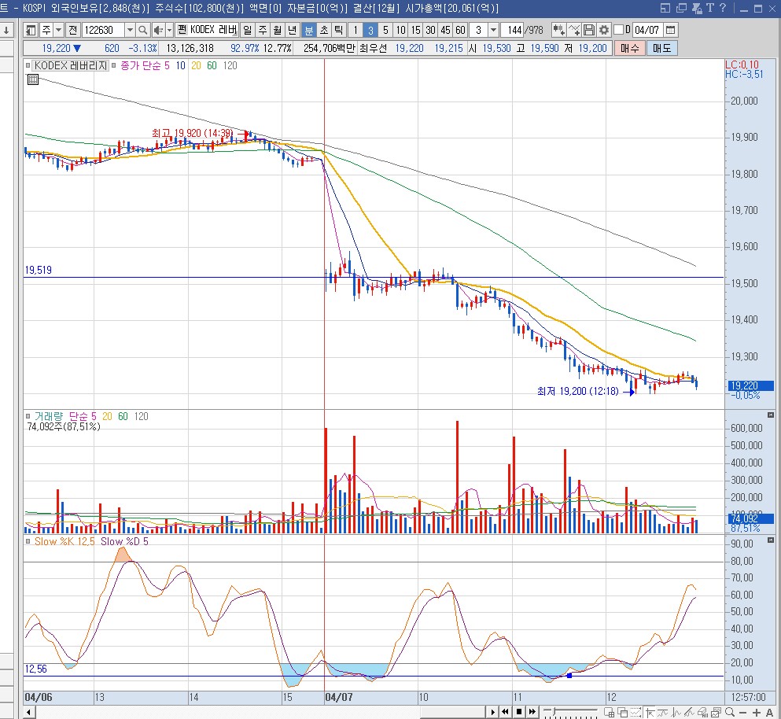
Task: Click the bottom magnifier zoom icon
Action: [730, 712]
